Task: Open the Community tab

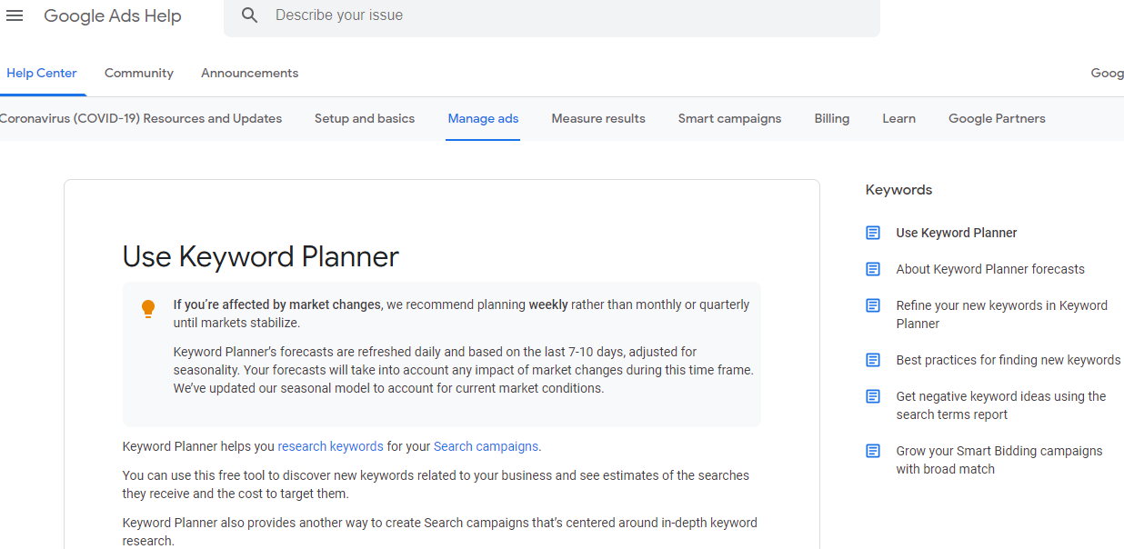Action: (139, 73)
